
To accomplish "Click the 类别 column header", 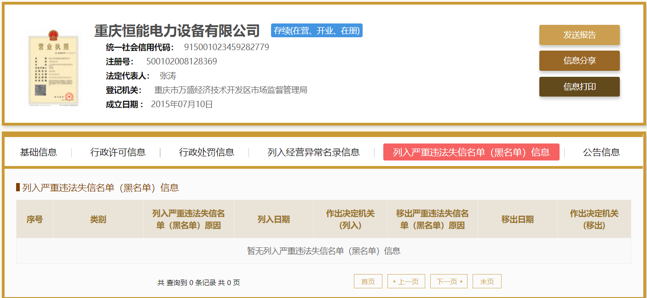I will click(98, 219).
